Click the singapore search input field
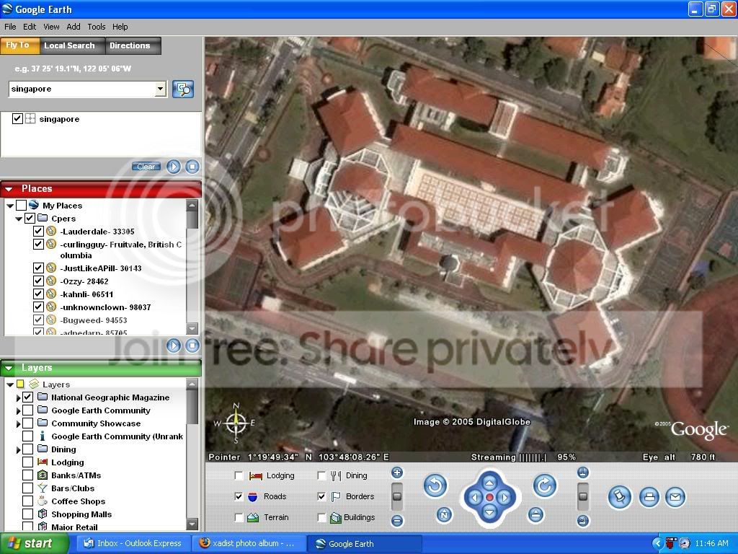Screen dimensions: 738x554 82,89
